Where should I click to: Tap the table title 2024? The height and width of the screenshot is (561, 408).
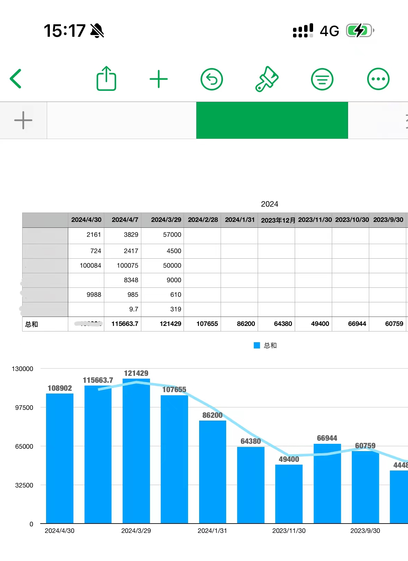(269, 204)
